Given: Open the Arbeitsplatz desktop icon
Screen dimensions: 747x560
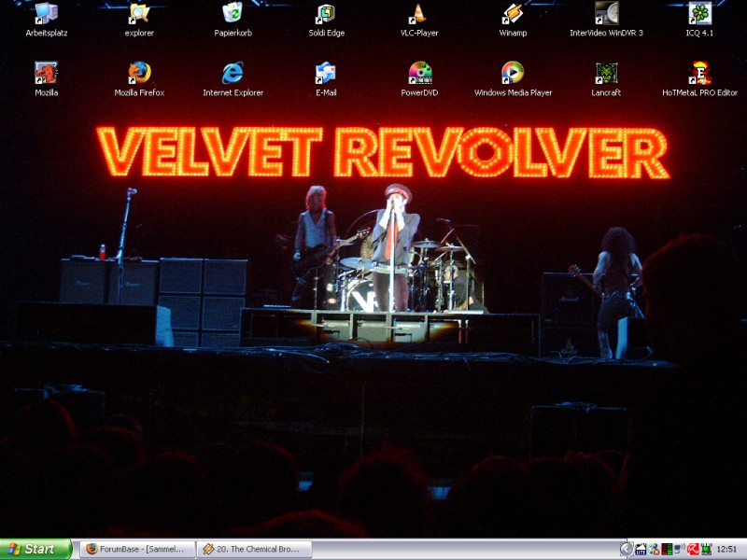Looking at the screenshot, I should pyautogui.click(x=46, y=20).
